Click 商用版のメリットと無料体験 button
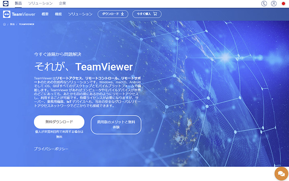This screenshot has height=181, width=289. 116,125
